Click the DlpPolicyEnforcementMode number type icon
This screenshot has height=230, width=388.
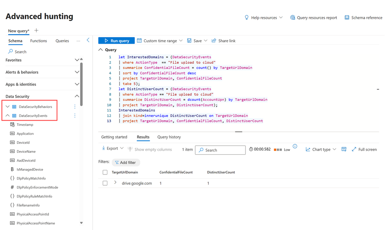coord(12,187)
